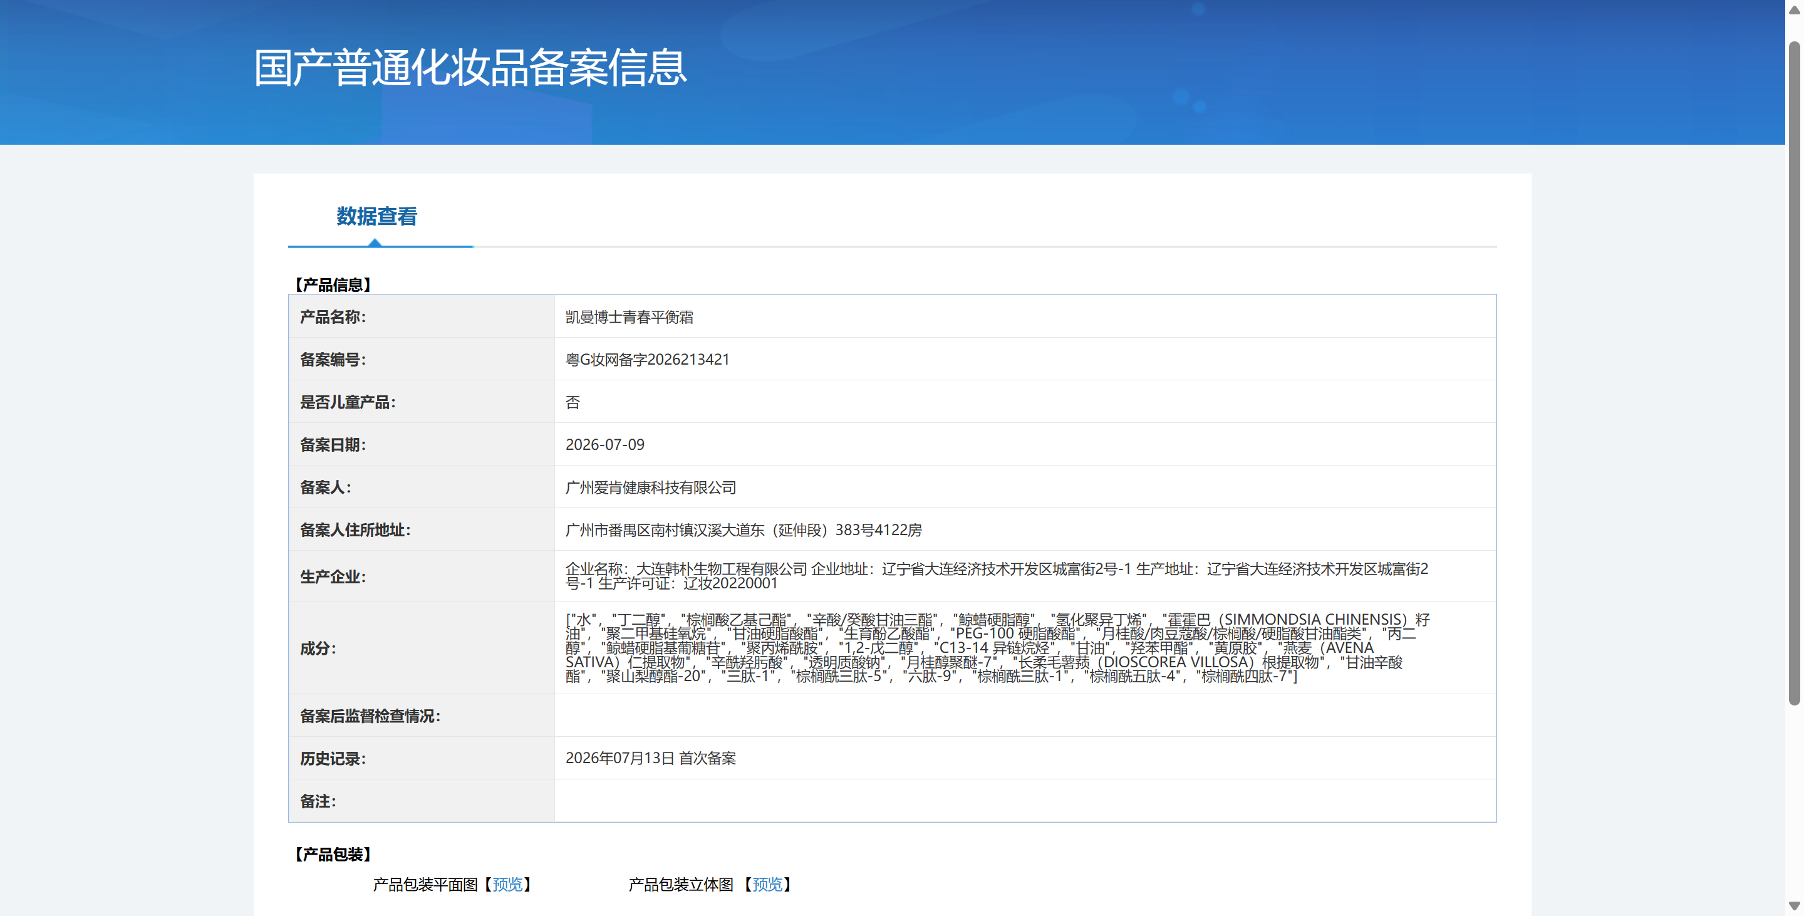The image size is (1804, 916).
Task: Click the 成分 ingredients list text
Action: pyautogui.click(x=997, y=648)
